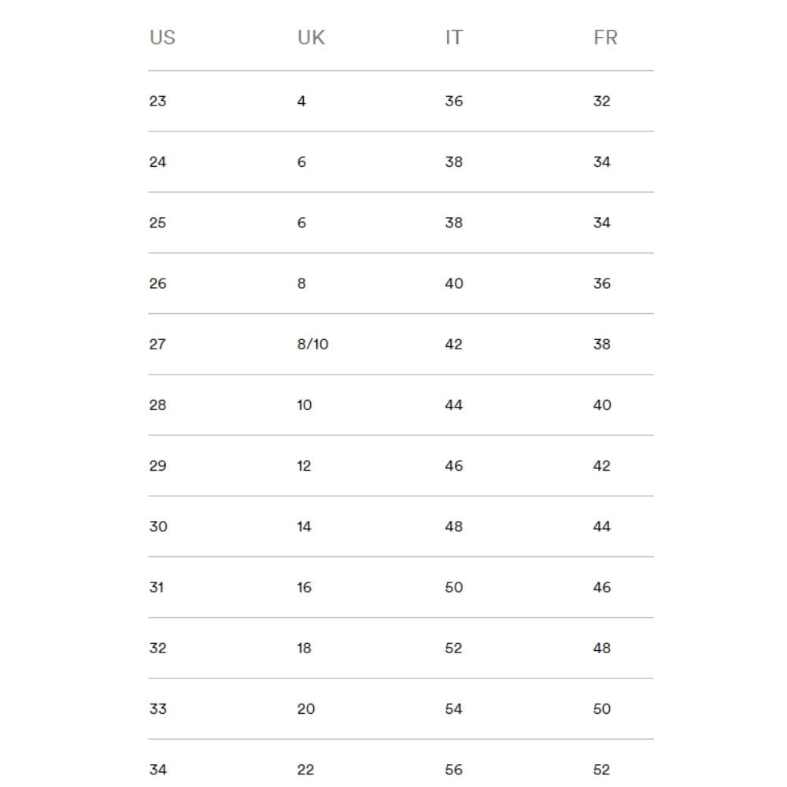Click FR size 38 in US 27 row
Image resolution: width=787 pixels, height=787 pixels.
point(601,344)
